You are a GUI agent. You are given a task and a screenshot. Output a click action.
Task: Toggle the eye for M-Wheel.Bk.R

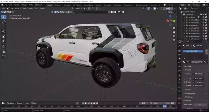[x=203, y=23]
